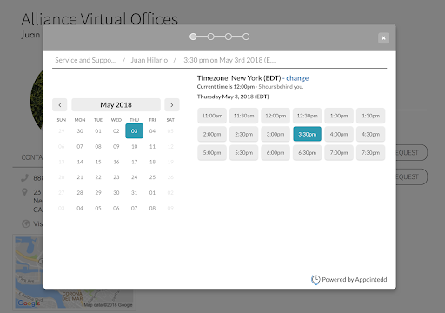
Task: Close the booking dialog with X
Action: (383, 38)
